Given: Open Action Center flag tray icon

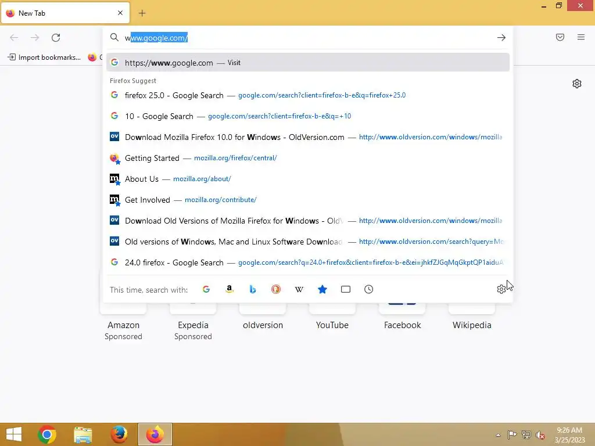Looking at the screenshot, I should (512, 435).
